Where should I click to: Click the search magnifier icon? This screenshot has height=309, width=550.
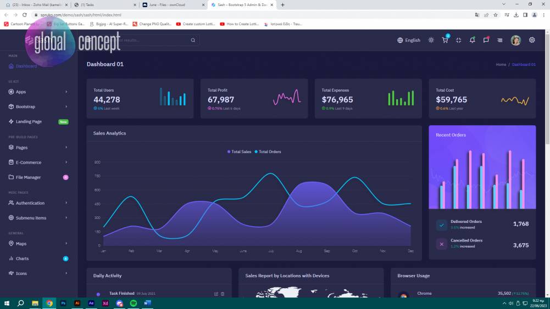tap(193, 40)
